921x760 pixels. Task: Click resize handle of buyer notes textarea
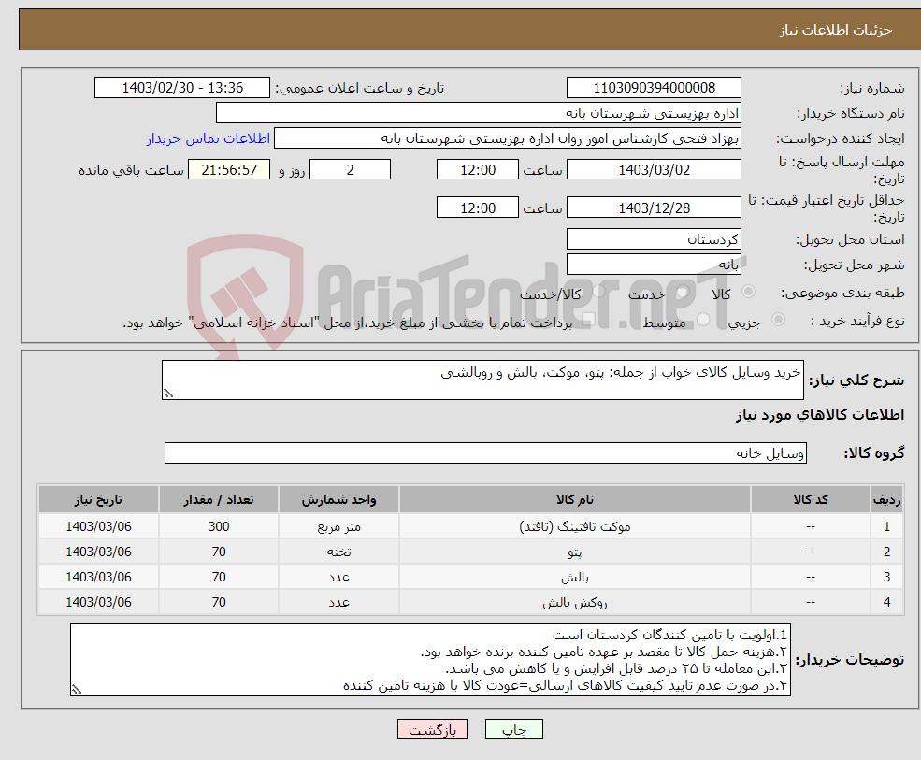click(77, 690)
